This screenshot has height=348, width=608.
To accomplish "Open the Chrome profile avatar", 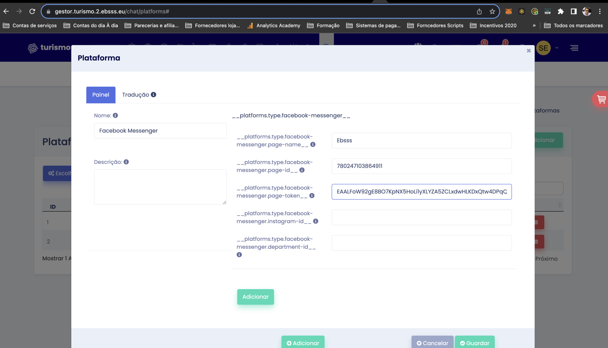I will pyautogui.click(x=587, y=12).
